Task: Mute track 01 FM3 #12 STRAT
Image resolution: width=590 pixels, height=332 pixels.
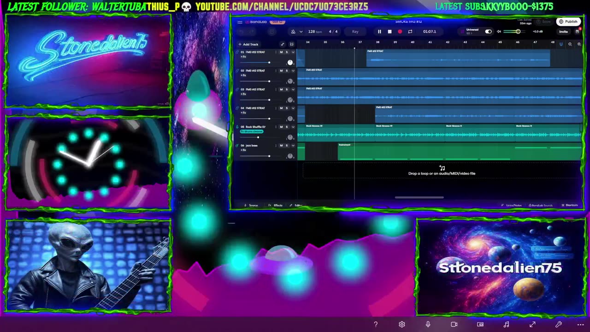Action: pyautogui.click(x=281, y=52)
